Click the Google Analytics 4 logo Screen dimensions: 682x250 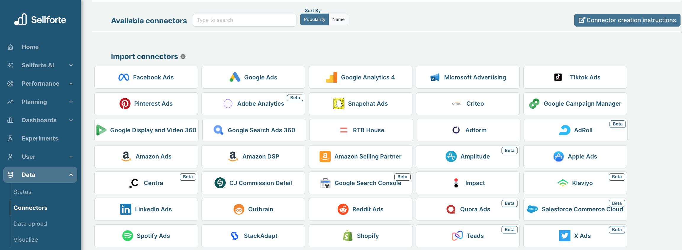pos(332,77)
